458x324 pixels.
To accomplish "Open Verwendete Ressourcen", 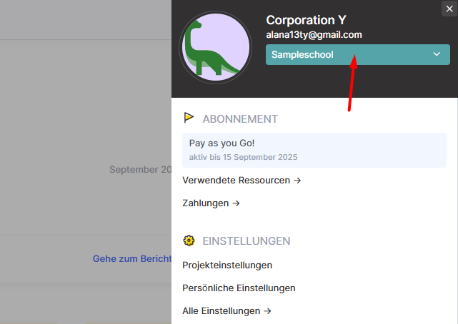I will pos(237,181).
